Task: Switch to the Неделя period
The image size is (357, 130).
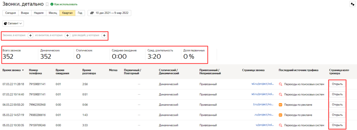Action: tap(39, 13)
